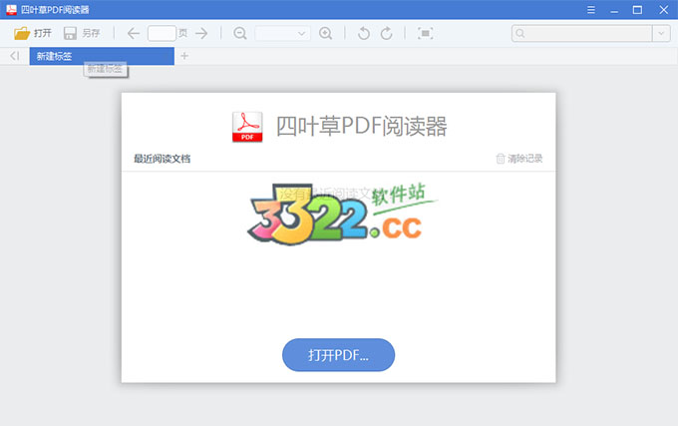
Task: Go to the next page with the right arrow
Action: tap(201, 33)
